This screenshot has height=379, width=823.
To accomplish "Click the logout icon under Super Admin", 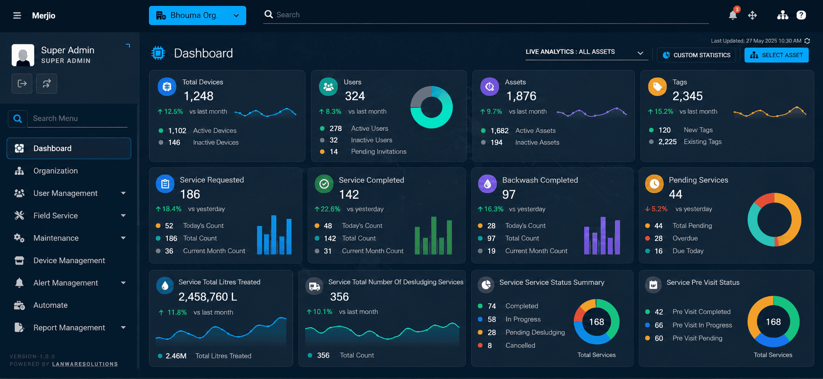I will [22, 83].
